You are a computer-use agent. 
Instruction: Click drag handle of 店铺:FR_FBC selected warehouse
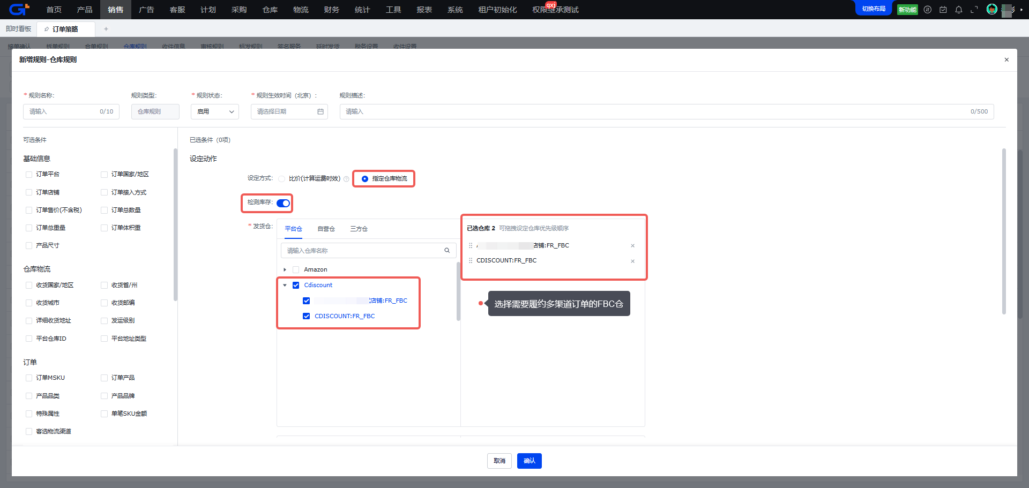[471, 245]
